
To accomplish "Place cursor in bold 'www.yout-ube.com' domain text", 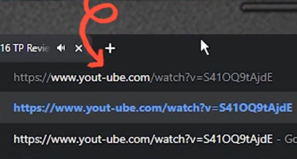I will pos(100,77).
